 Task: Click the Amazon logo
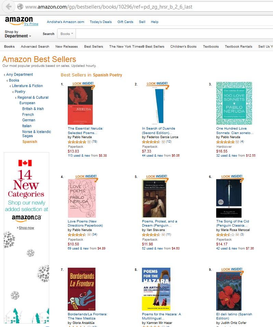click(19, 20)
